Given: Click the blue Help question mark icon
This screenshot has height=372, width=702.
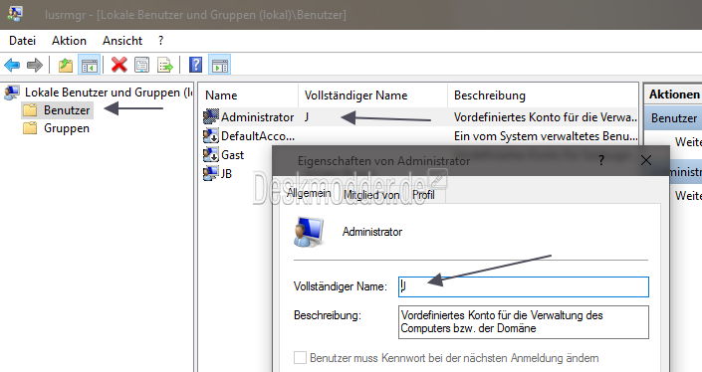Looking at the screenshot, I should point(195,65).
